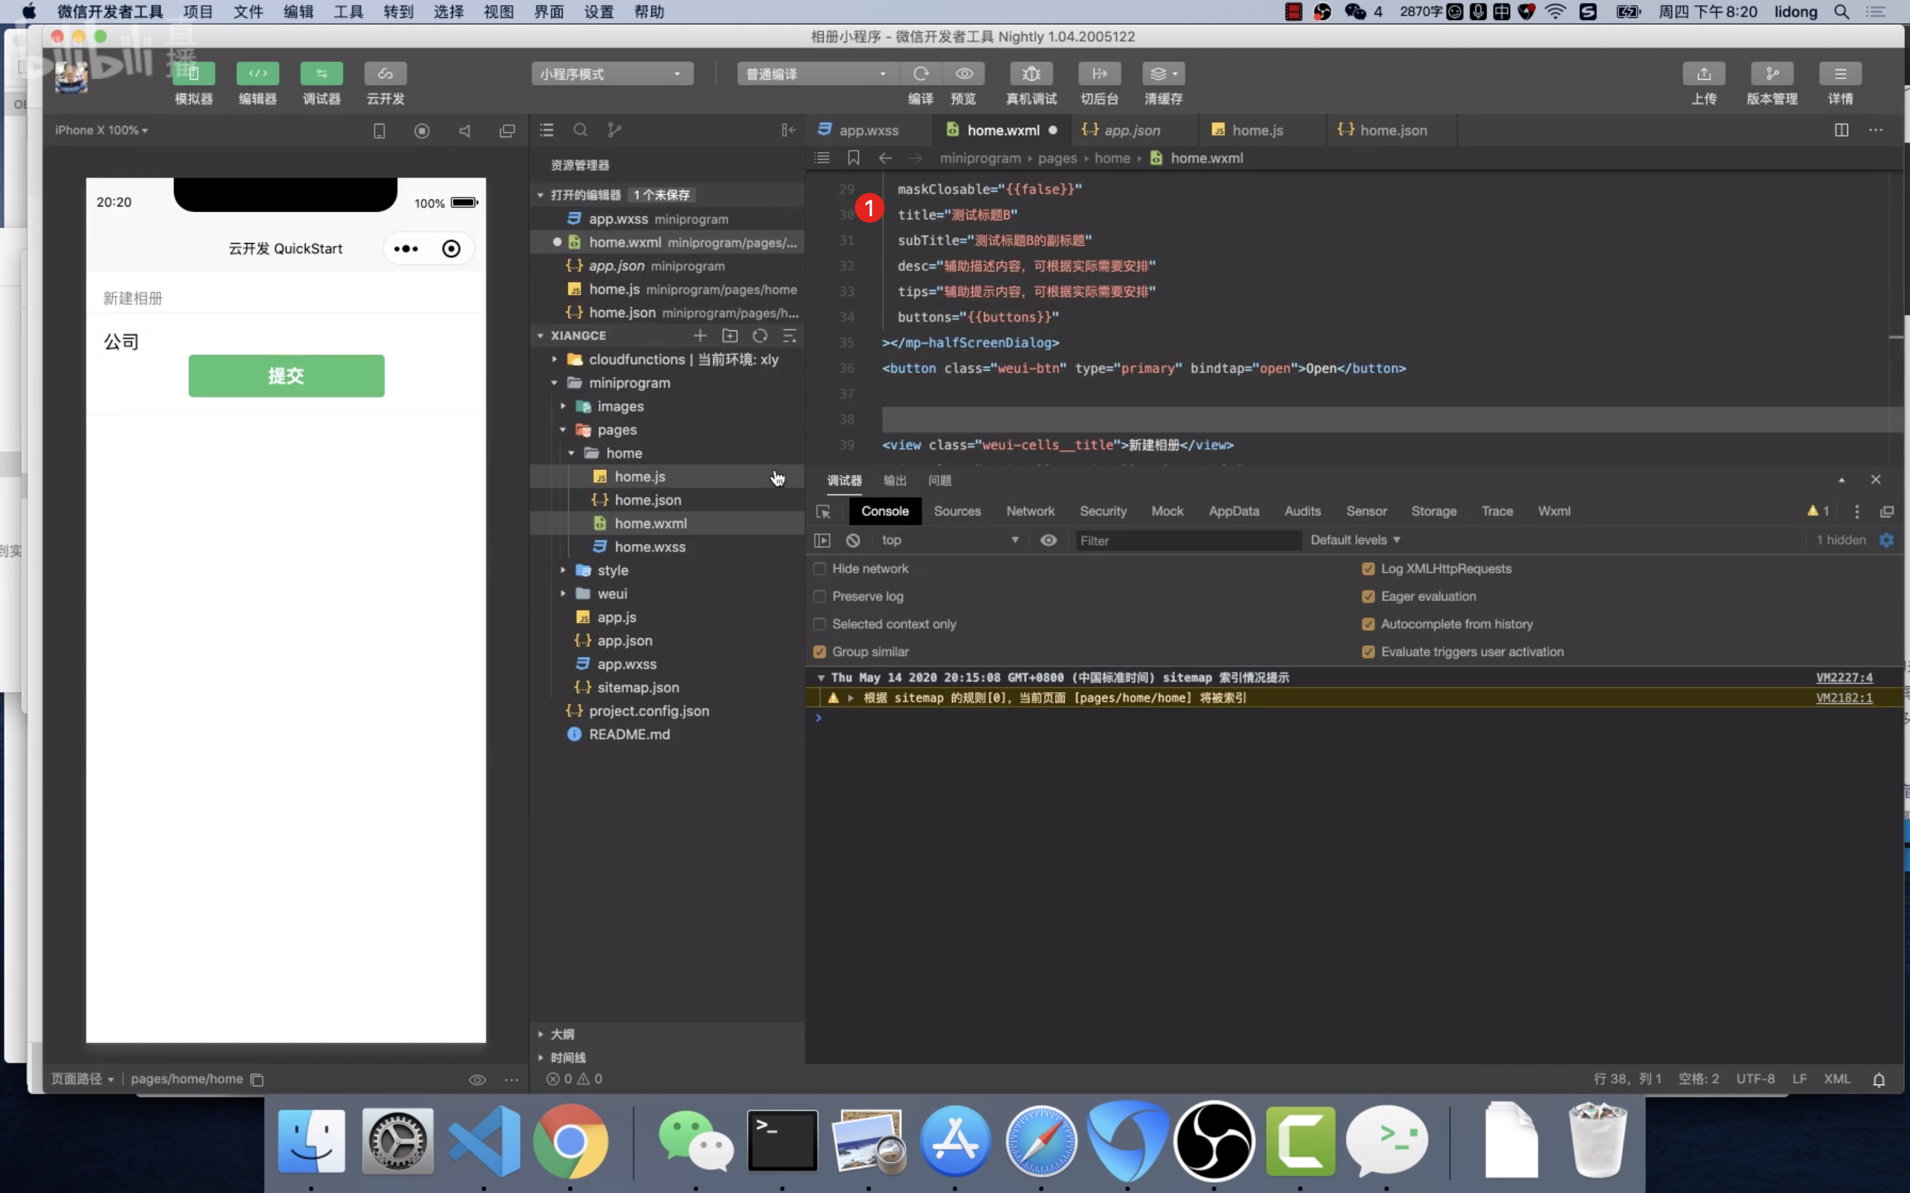Open 版本管理 version control icon
The image size is (1910, 1193).
tap(1772, 73)
